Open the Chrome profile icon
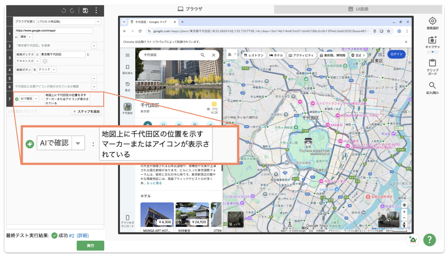Viewport: 445px width, 254px height. click(399, 31)
